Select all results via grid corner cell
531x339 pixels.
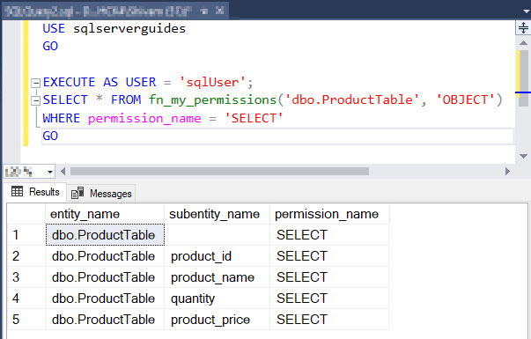[x=26, y=214]
